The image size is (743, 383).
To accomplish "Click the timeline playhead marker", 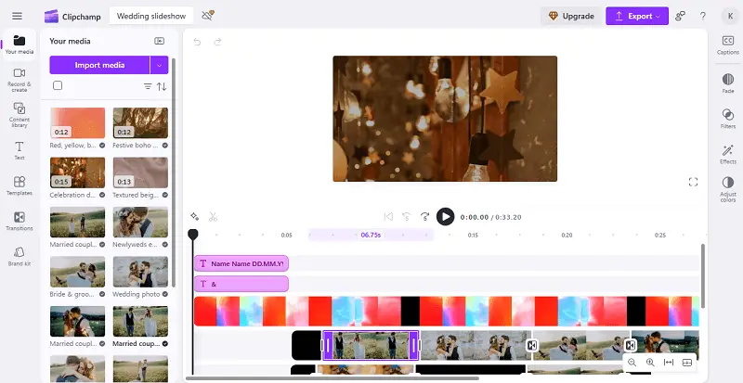I will pyautogui.click(x=193, y=235).
